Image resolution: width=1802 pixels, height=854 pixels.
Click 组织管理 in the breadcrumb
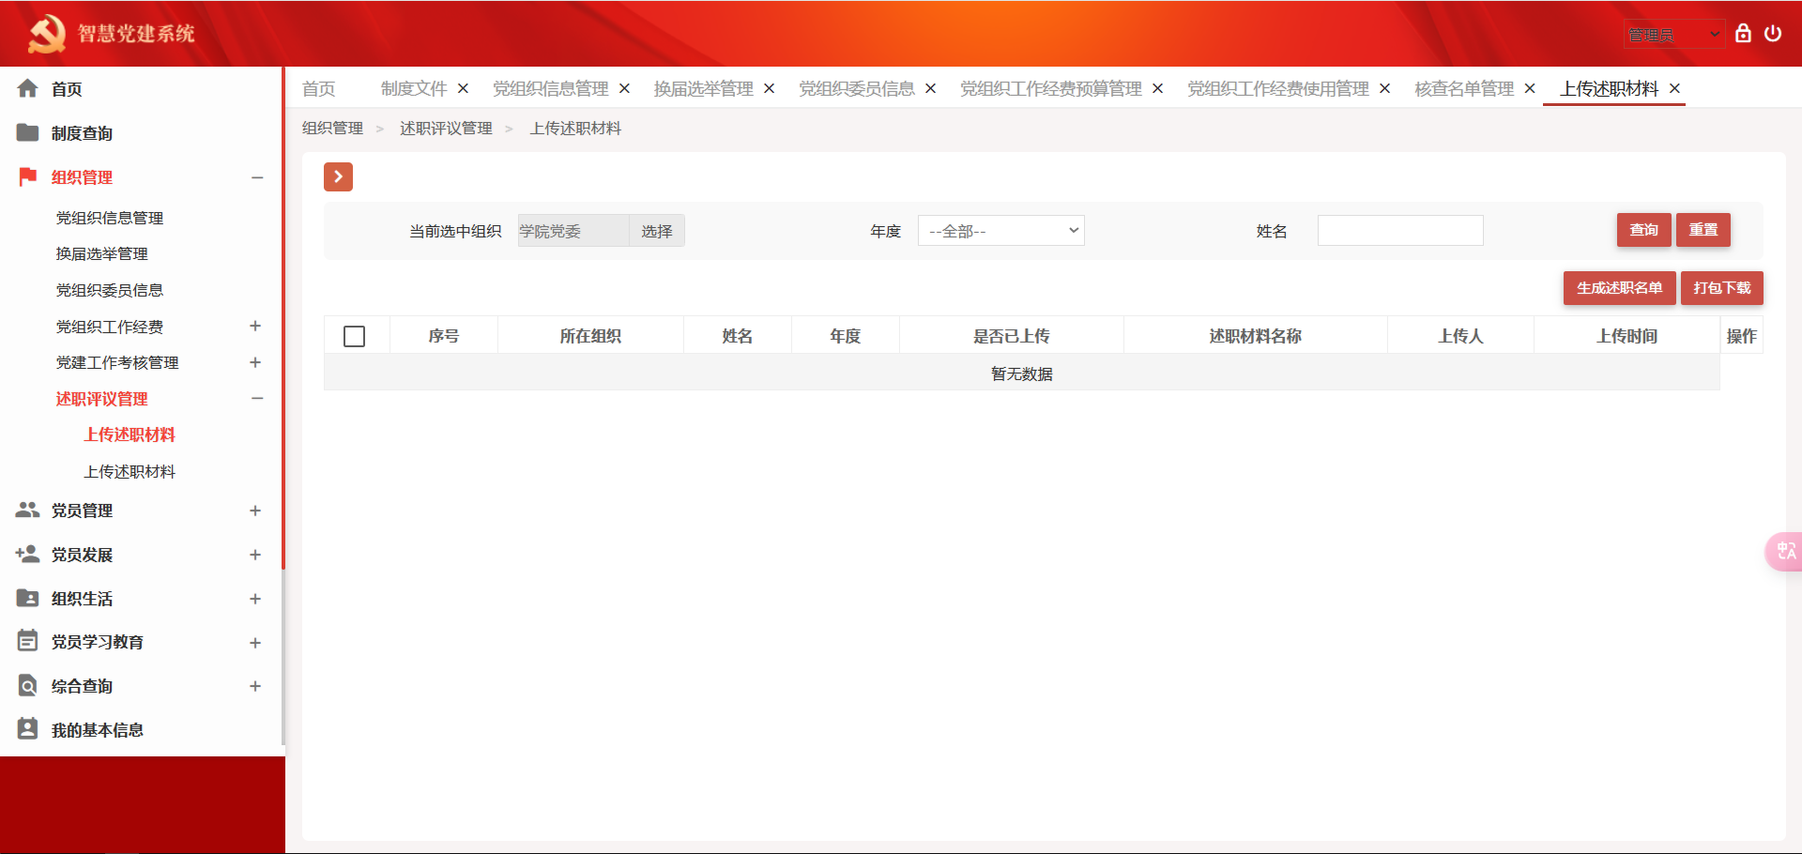click(x=332, y=129)
